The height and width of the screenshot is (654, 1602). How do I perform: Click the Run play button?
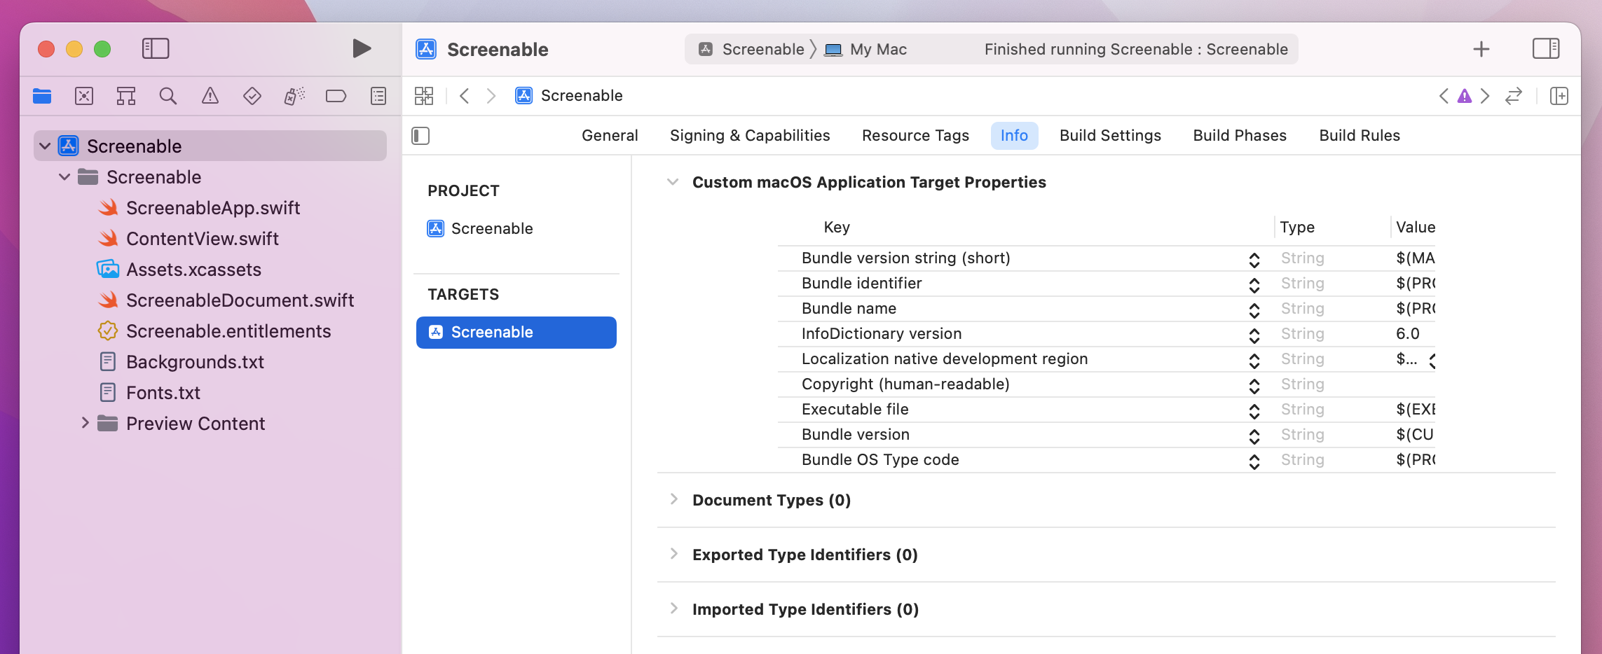point(361,48)
